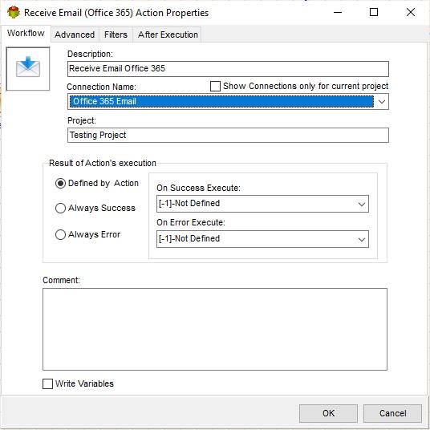Open the Advanced tab
Viewport: 430px width, 430px height.
pos(75,34)
